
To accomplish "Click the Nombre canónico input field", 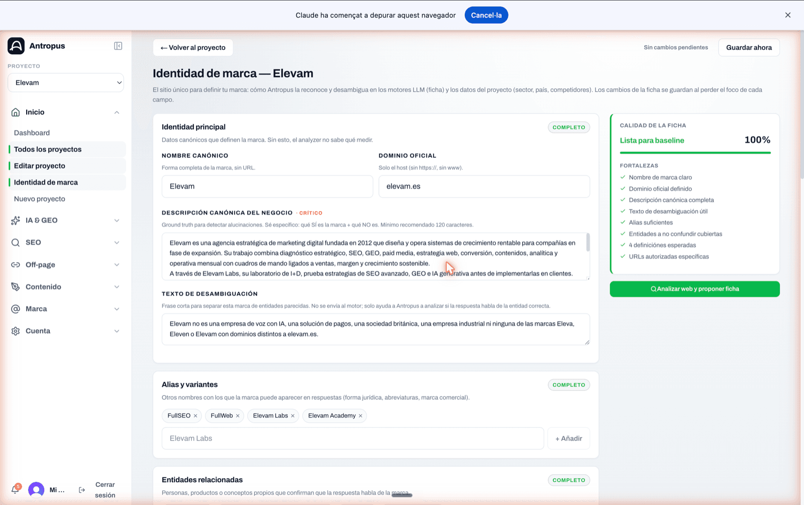I will coord(267,187).
